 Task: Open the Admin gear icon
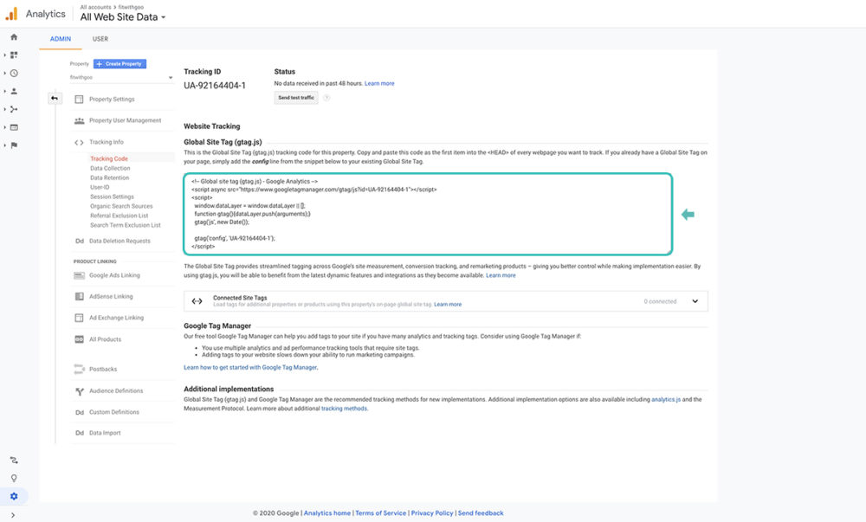(14, 496)
